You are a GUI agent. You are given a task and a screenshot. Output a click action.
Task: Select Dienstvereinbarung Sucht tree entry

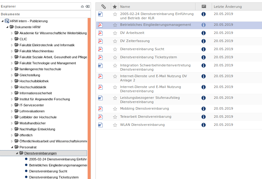click(48, 171)
